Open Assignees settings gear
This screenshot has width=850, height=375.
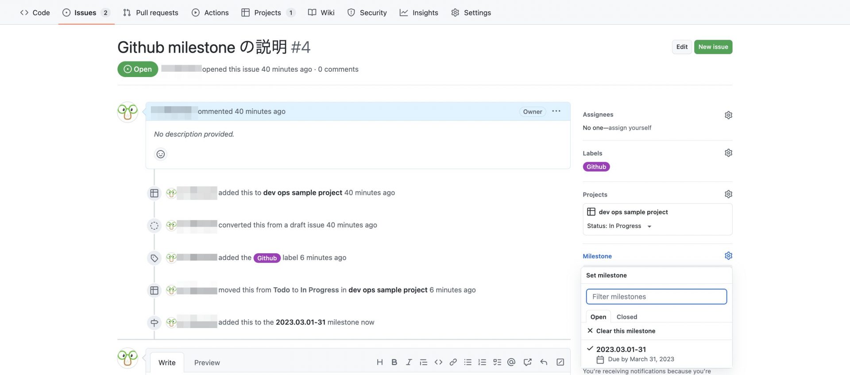pos(728,115)
